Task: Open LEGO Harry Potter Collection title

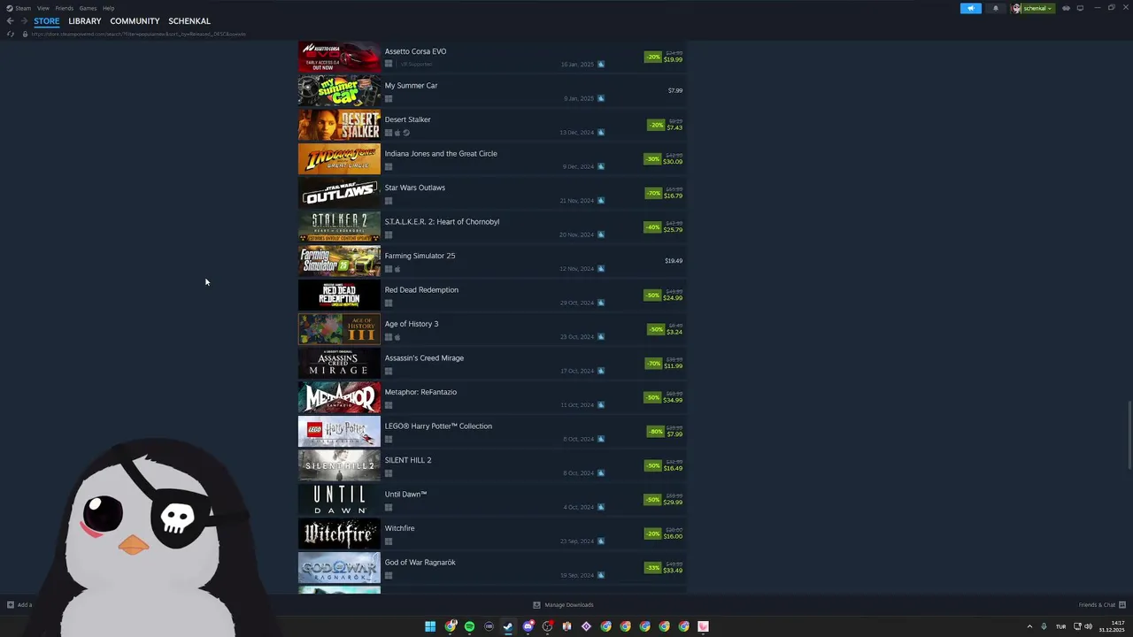Action: click(x=438, y=426)
